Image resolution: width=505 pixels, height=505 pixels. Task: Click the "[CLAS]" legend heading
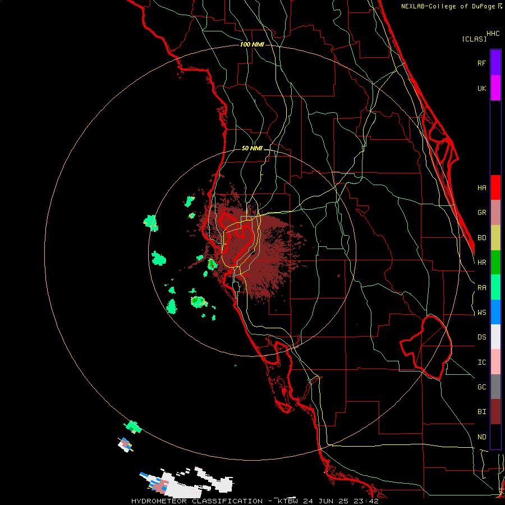[x=474, y=39]
